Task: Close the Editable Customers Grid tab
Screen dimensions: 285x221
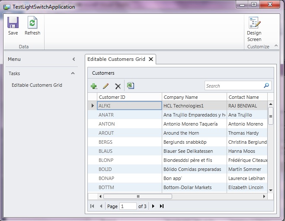Action: [x=151, y=59]
